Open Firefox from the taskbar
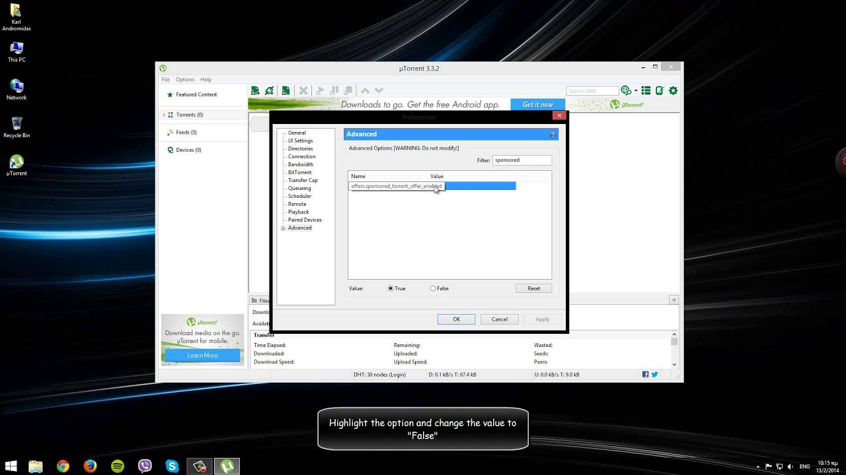Viewport: 846px width, 475px height. pos(90,466)
